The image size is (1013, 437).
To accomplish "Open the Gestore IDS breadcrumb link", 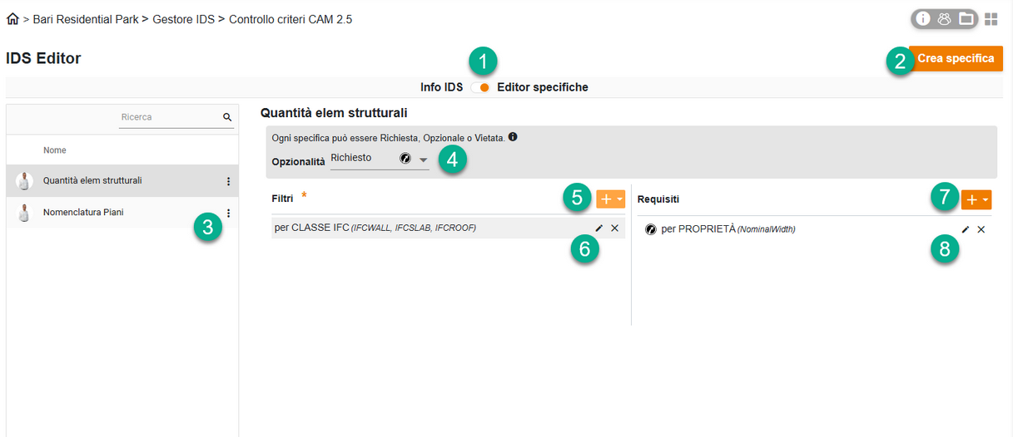I will pos(183,18).
